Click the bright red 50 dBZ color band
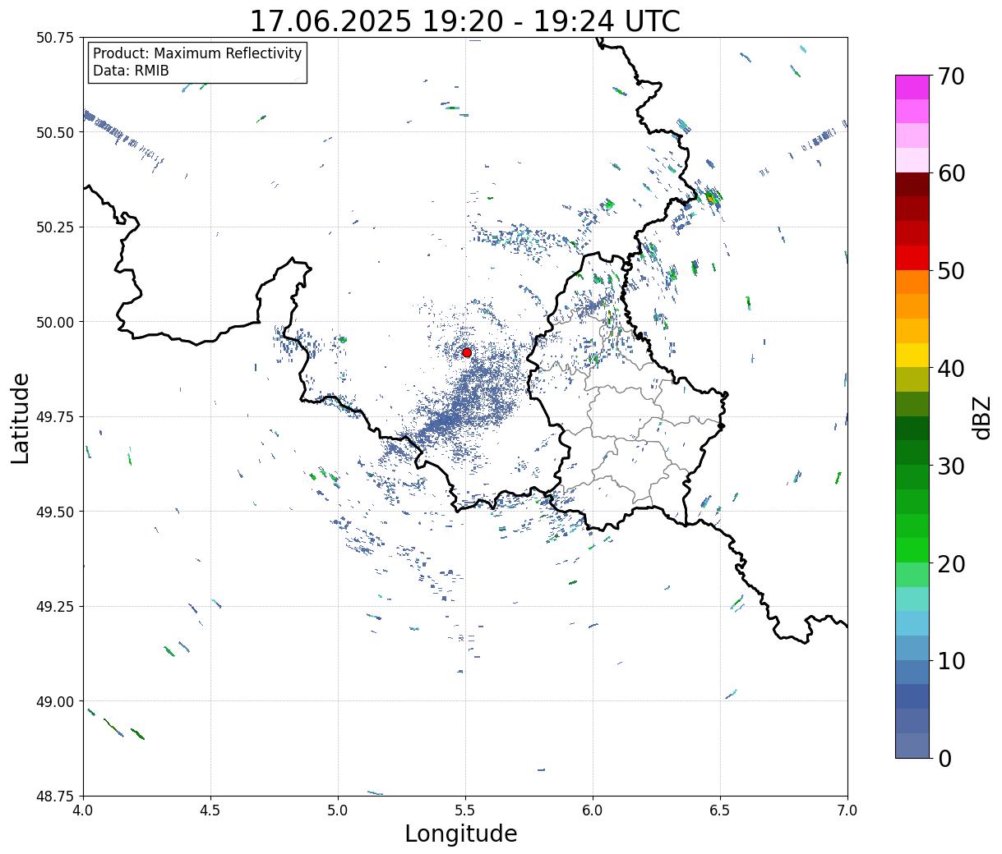Viewport: 1002px width, 854px height. pos(912,258)
